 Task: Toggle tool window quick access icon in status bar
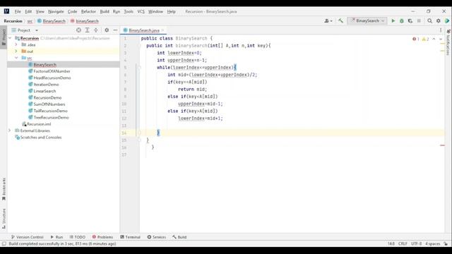4,243
